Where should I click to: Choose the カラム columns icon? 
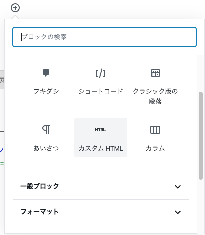pos(155,130)
